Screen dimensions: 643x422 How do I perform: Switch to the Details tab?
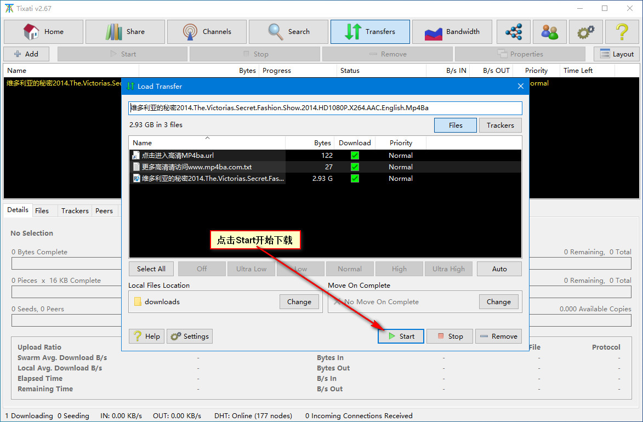18,210
